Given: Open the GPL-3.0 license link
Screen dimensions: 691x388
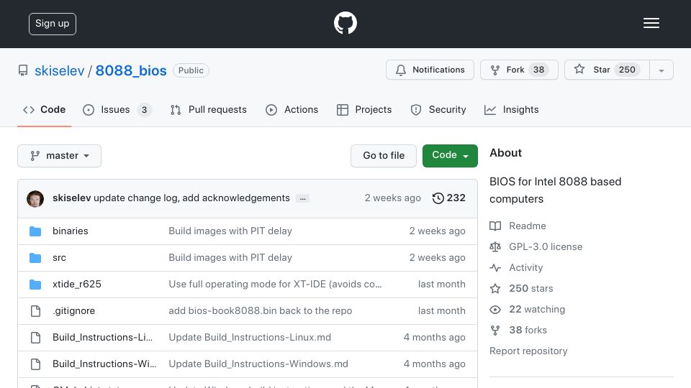Looking at the screenshot, I should click(546, 246).
